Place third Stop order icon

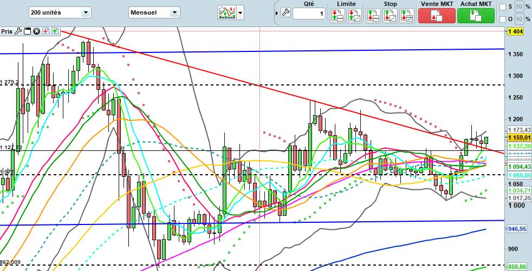(x=407, y=16)
